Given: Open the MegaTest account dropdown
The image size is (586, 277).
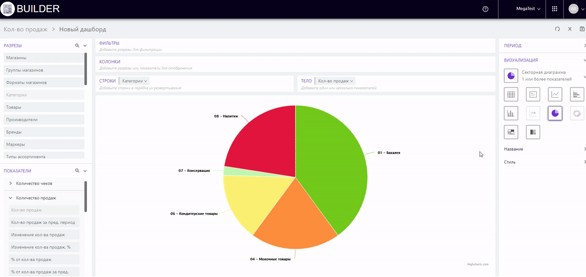Looking at the screenshot, I should 528,9.
